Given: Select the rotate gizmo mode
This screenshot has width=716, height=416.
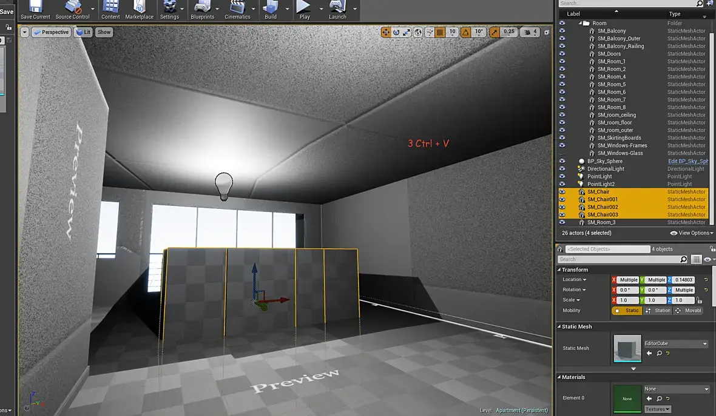Looking at the screenshot, I should pos(396,32).
